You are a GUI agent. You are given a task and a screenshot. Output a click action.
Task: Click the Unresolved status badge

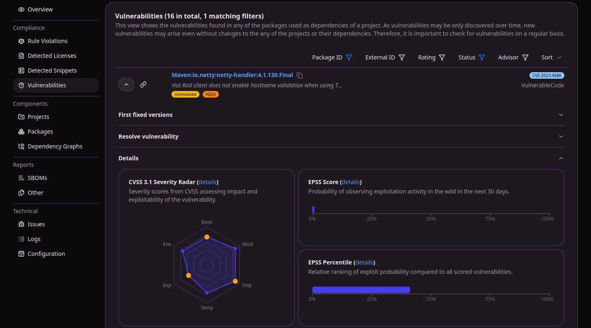[186, 94]
